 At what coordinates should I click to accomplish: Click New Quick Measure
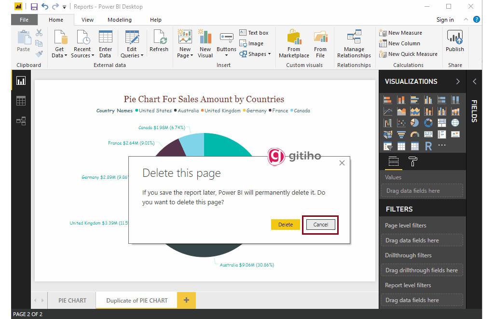pyautogui.click(x=408, y=54)
